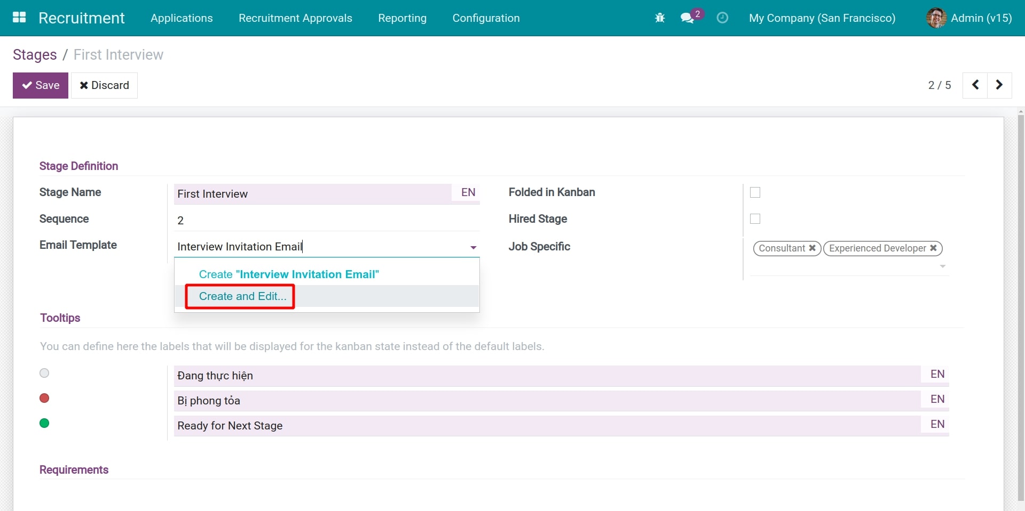This screenshot has width=1025, height=511.
Task: Navigate to the next record with right arrow
Action: point(999,85)
